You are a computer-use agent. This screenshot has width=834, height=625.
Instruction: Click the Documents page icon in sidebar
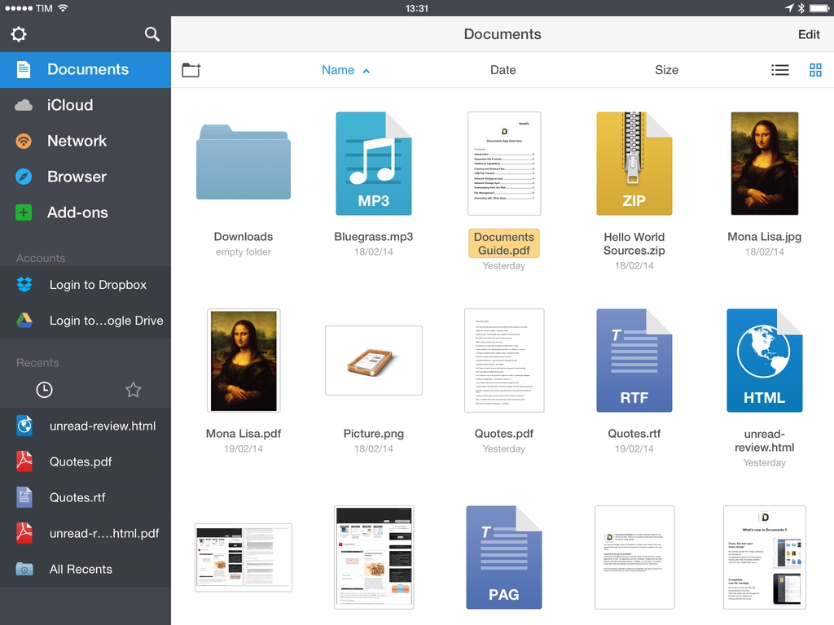pos(24,70)
